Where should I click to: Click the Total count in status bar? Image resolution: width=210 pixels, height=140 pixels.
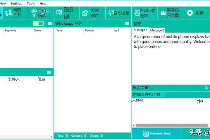(x=62, y=136)
